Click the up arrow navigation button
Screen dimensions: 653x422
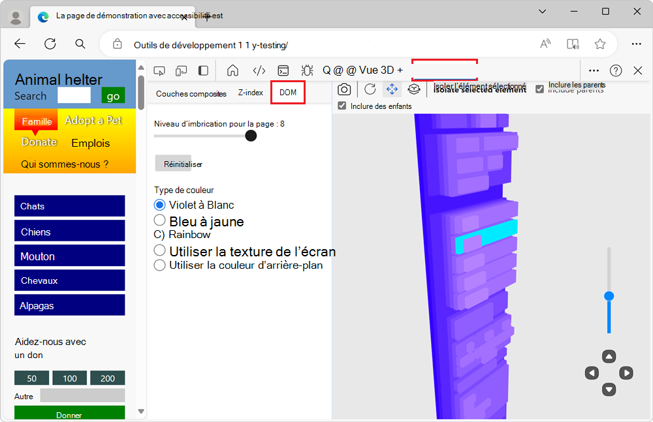pos(609,357)
